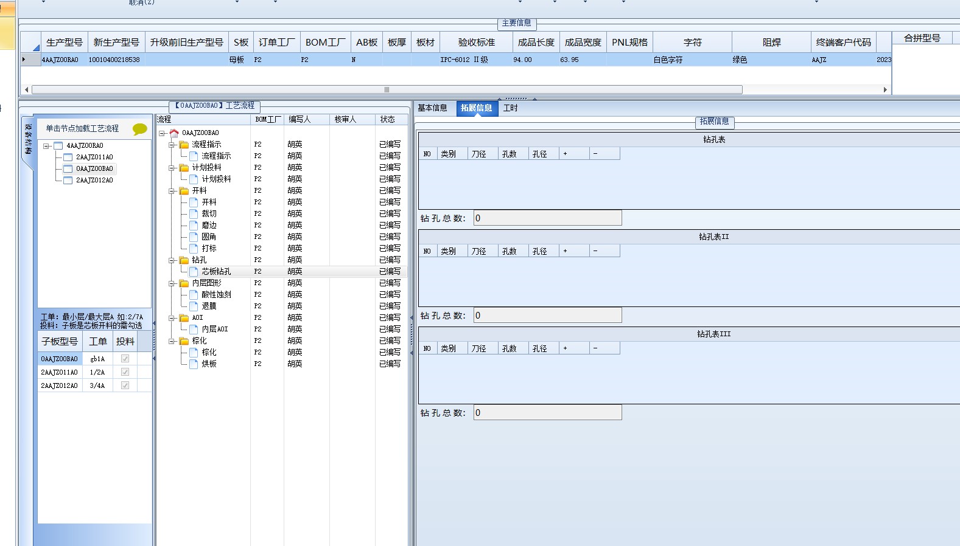Click the left arrow of main grid scrollbar

[26, 89]
